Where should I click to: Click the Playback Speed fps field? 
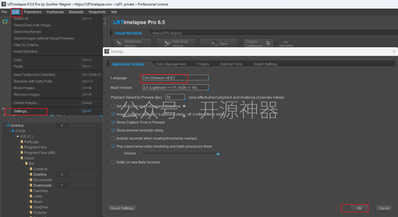click(175, 97)
